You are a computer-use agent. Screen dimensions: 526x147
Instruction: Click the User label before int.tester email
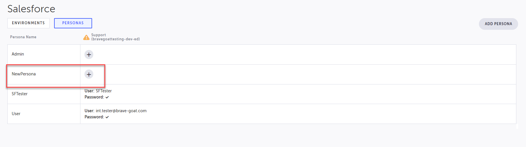89,111
